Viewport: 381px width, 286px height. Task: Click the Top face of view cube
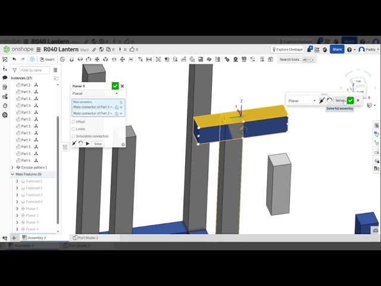click(358, 81)
